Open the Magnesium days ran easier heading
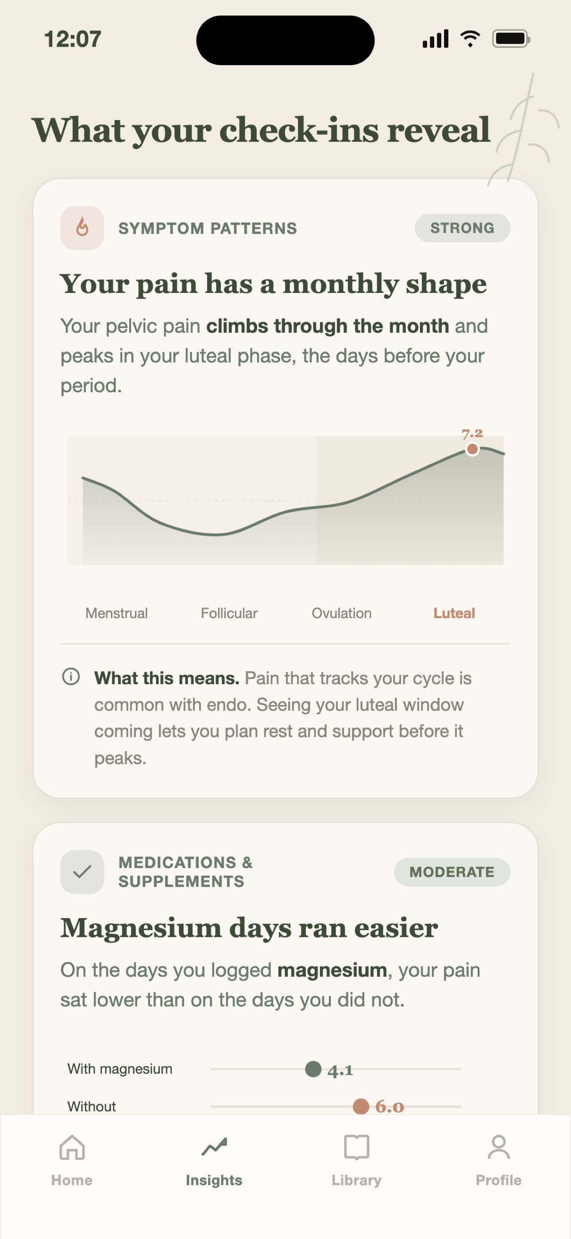This screenshot has height=1239, width=571. [249, 928]
